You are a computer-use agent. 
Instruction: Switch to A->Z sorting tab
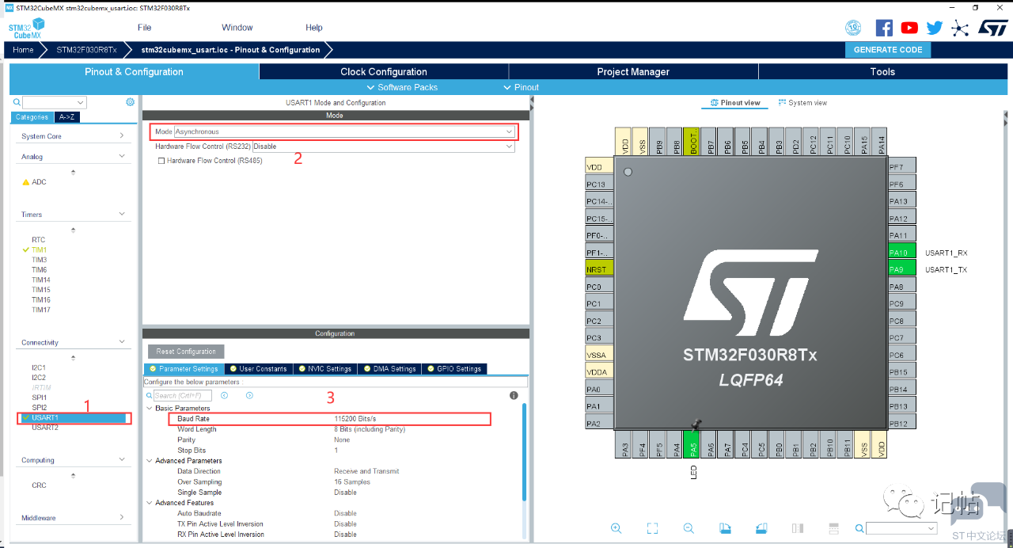[69, 117]
